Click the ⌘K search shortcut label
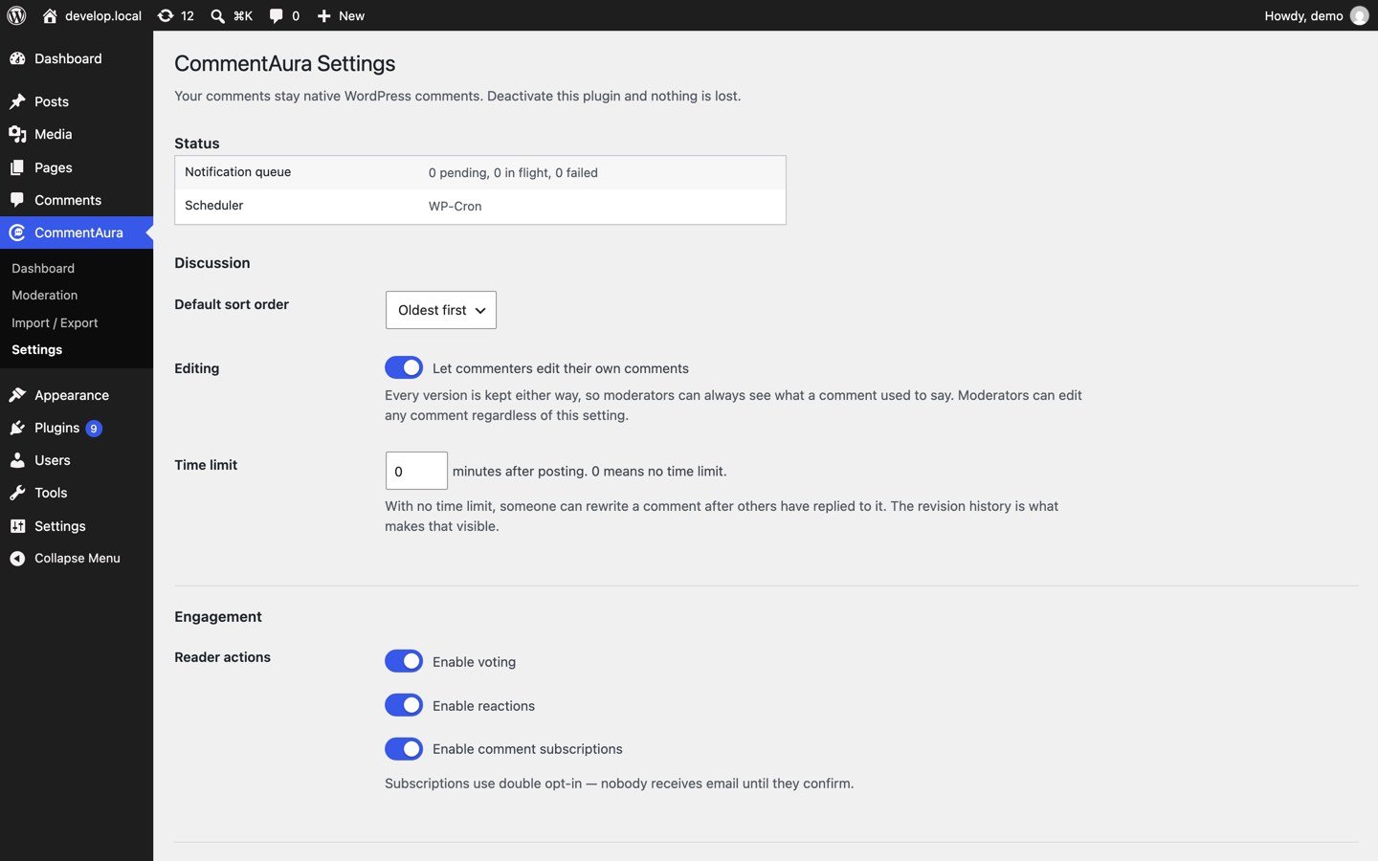 (x=243, y=15)
